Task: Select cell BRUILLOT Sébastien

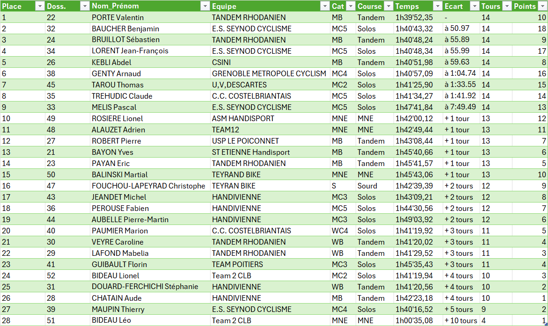Action: pyautogui.click(x=150, y=40)
